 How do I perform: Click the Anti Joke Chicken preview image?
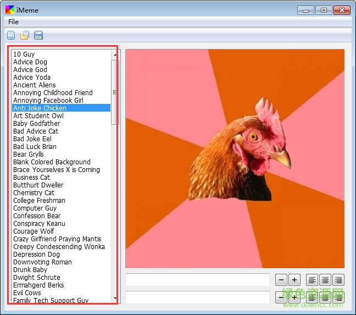click(x=235, y=158)
